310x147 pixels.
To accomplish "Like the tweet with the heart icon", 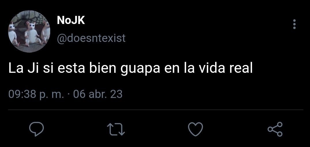I will tap(195, 129).
